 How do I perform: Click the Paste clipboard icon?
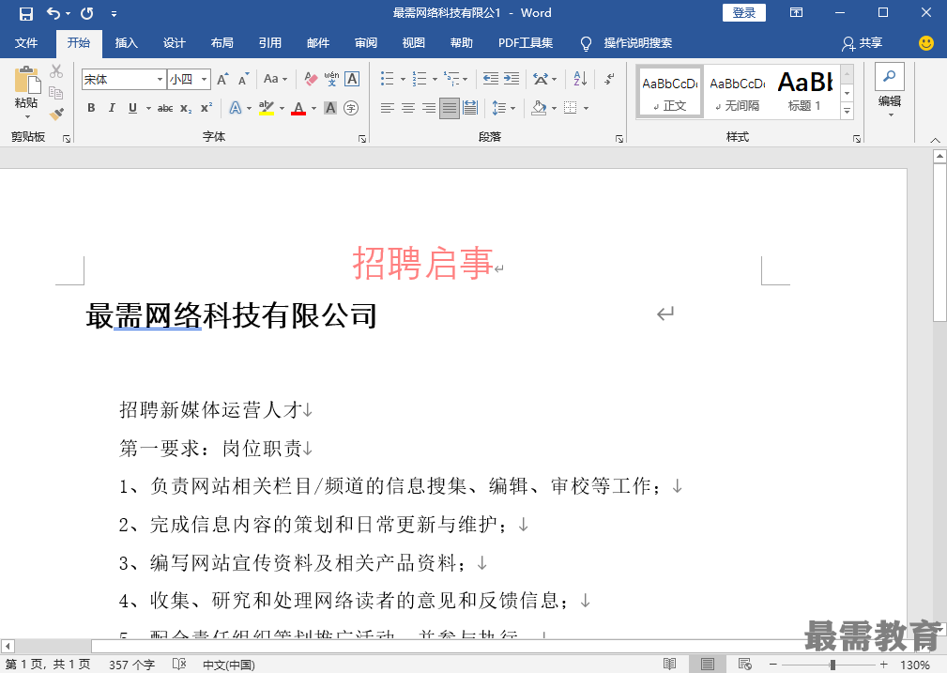point(26,80)
